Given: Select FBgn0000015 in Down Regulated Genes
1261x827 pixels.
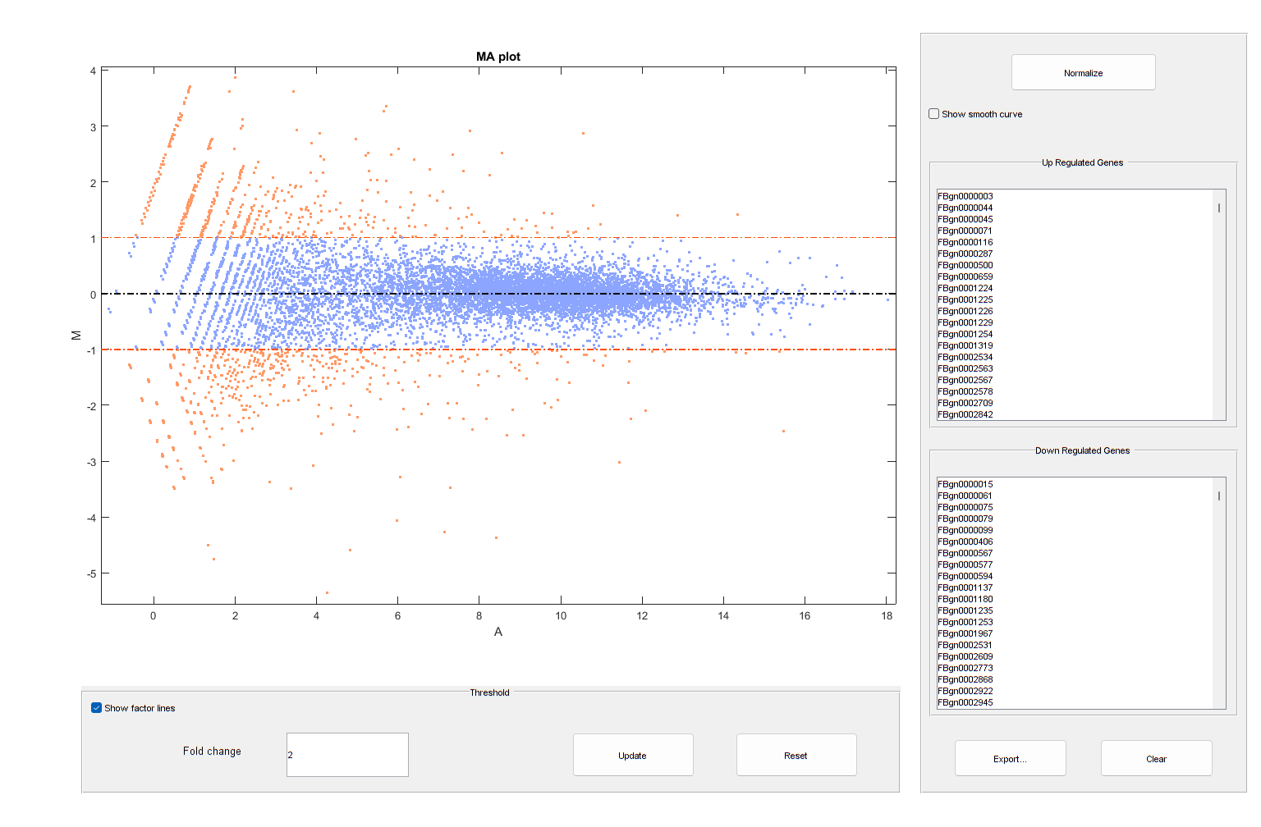Looking at the screenshot, I should coord(965,484).
